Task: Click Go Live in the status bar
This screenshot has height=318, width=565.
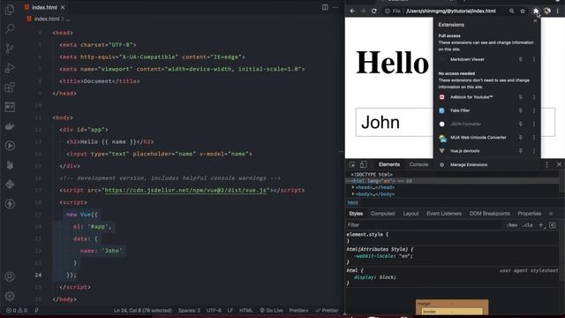Action: (271, 310)
